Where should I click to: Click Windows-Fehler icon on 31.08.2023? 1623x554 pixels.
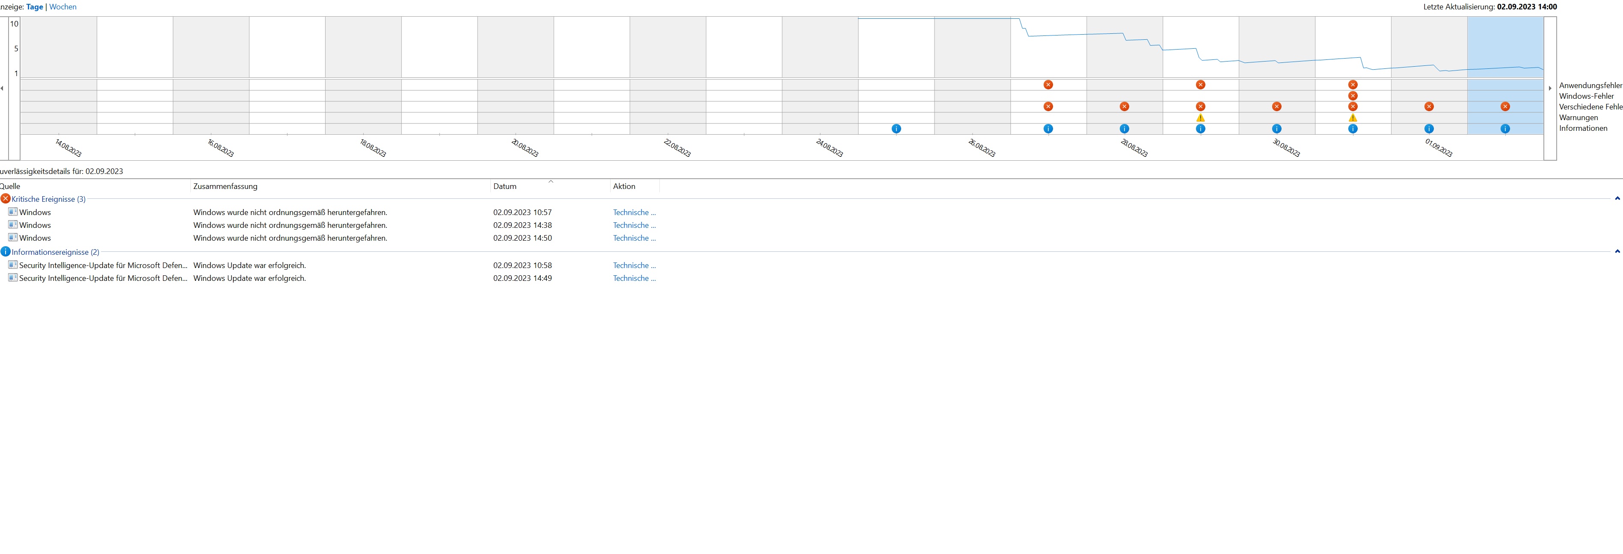click(x=1353, y=96)
